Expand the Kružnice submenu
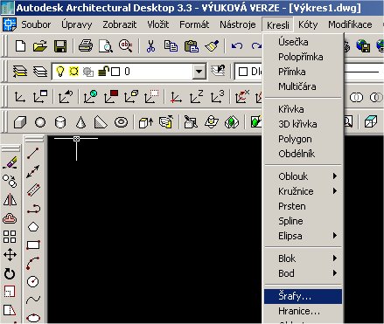The width and height of the screenshot is (384, 324). (x=303, y=191)
